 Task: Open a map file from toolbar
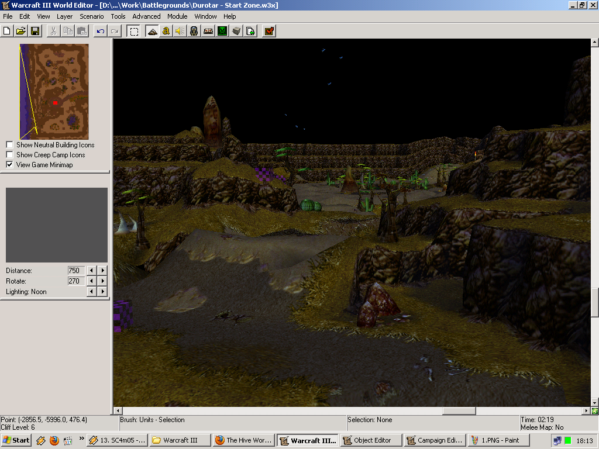point(21,31)
